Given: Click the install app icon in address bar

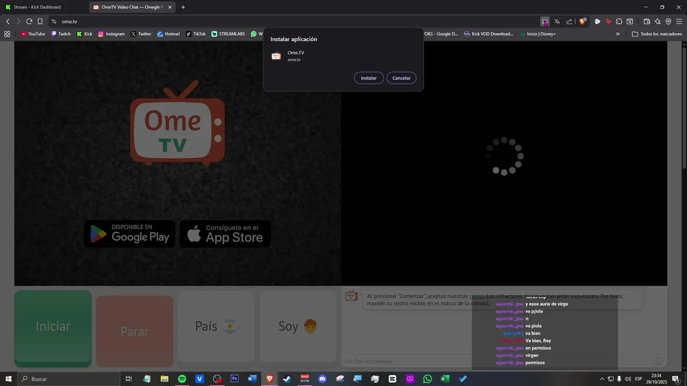Looking at the screenshot, I should 545,21.
